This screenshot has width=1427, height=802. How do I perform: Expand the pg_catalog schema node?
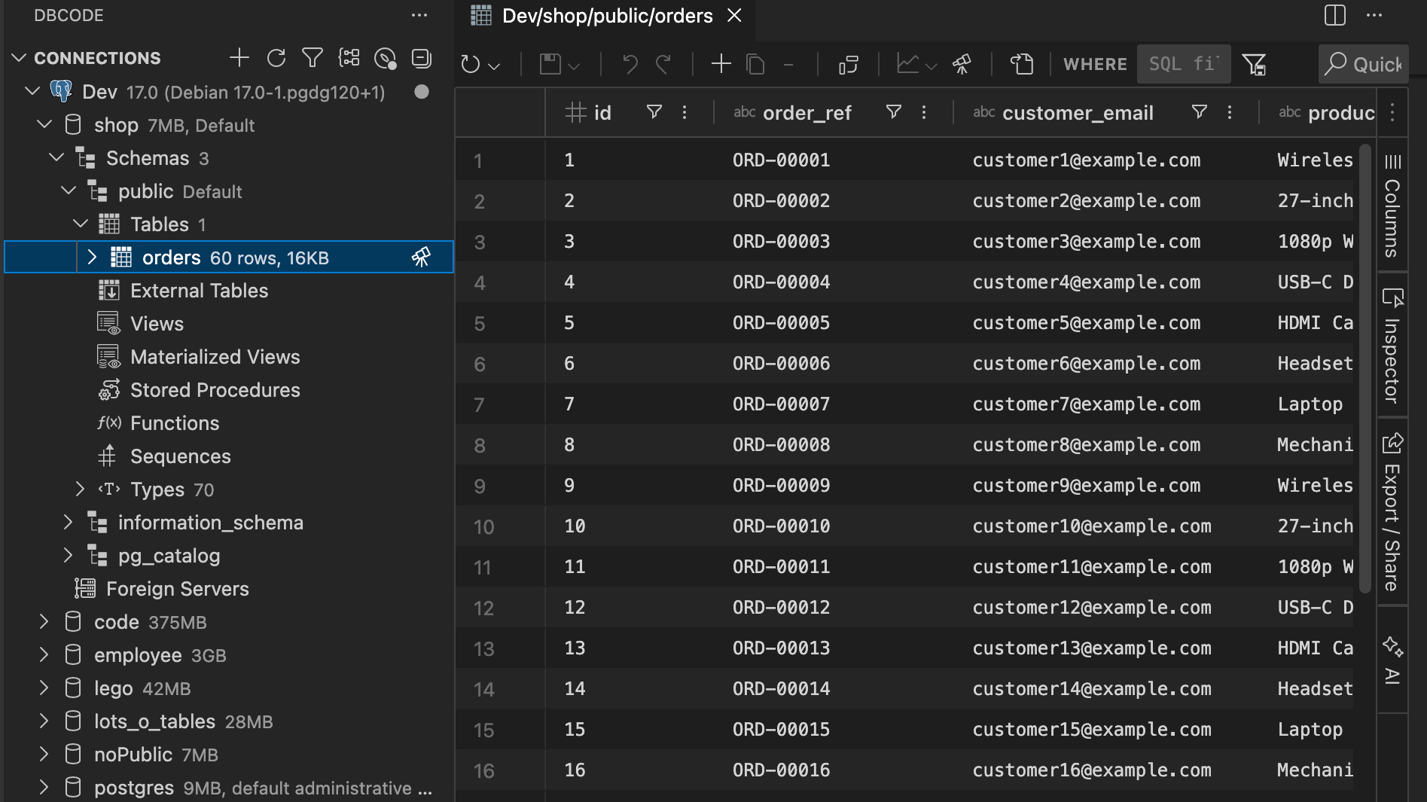coord(69,555)
